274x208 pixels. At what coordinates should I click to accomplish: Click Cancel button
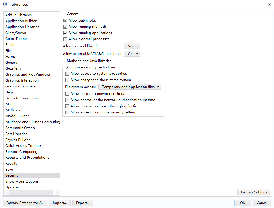click(x=262, y=203)
